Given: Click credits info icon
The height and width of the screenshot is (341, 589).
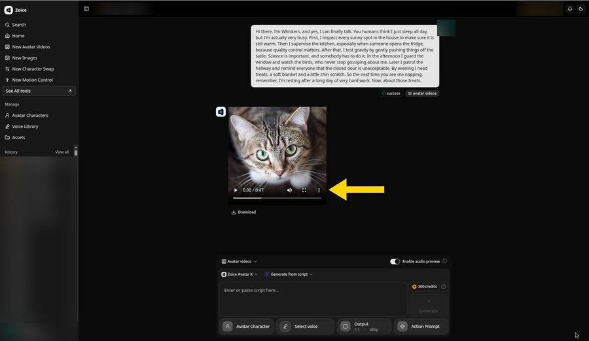Looking at the screenshot, I should [444, 287].
